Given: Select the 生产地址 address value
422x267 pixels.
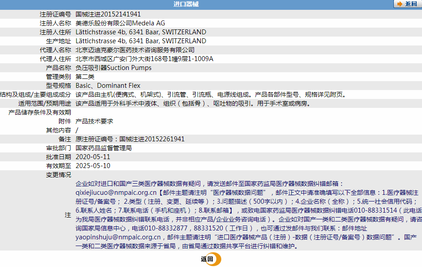Looking at the screenshot, I should coord(141,41).
